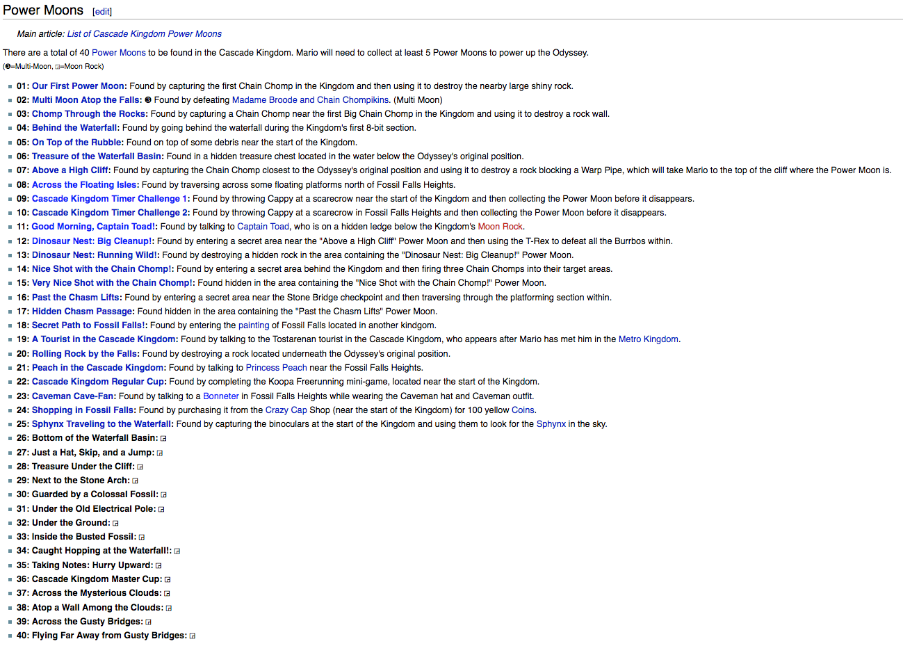Click the 'Sphynx' link near the end of entry 25
Viewport: 903px width, 646px height.
pos(551,424)
